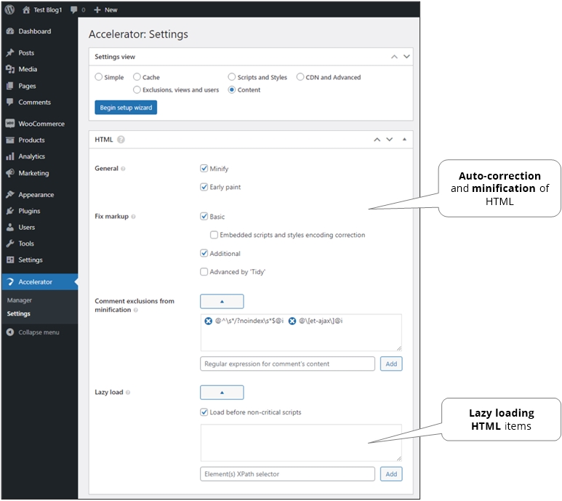Viewport: 562px width, 501px height.
Task: Click the Regular expression for comment's content field
Action: tap(287, 364)
